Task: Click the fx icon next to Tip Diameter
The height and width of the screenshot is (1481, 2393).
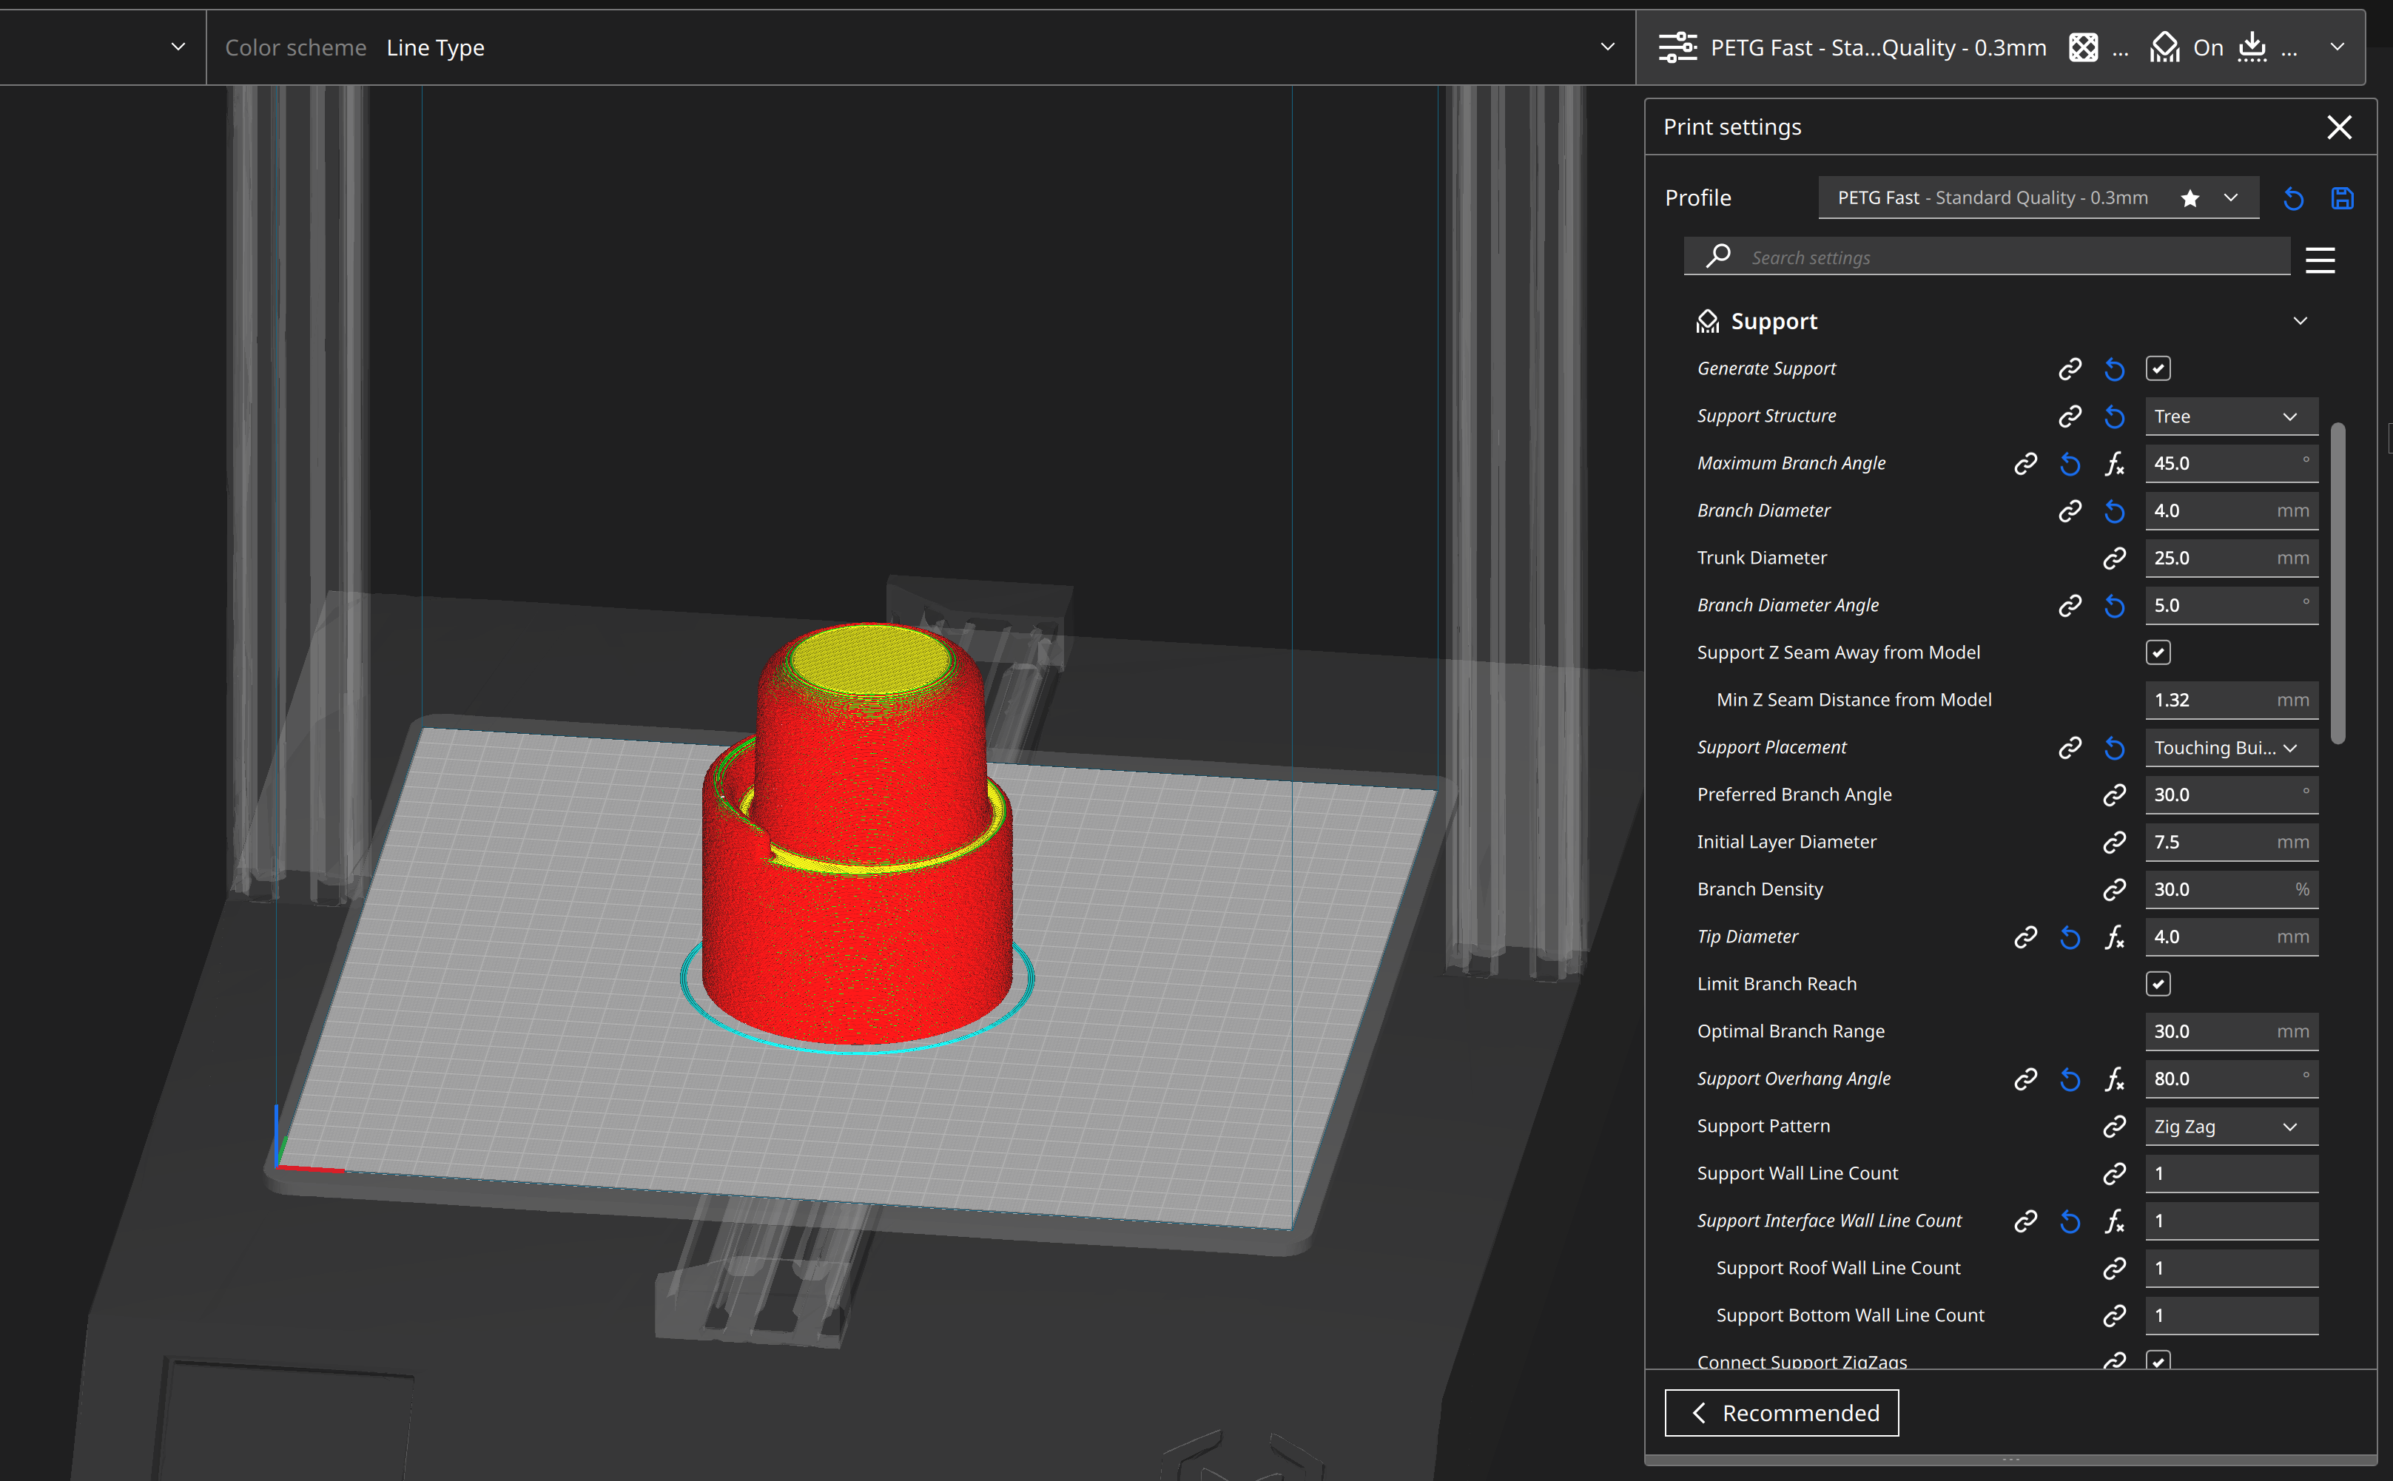Action: pyautogui.click(x=2114, y=937)
